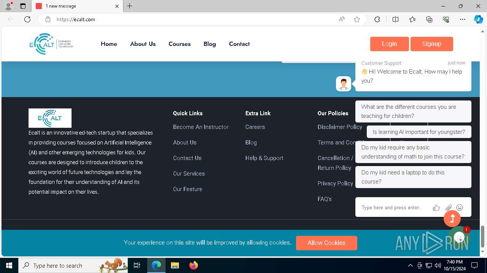Refresh the page with reload icon

coord(27,19)
